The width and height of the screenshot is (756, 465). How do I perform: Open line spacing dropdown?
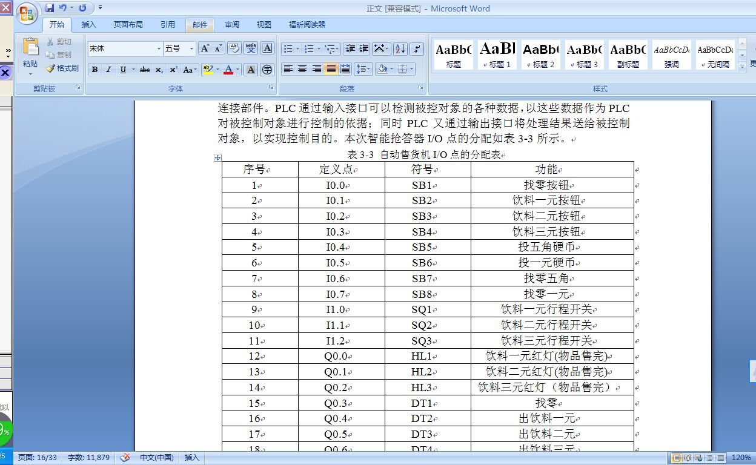[x=363, y=69]
